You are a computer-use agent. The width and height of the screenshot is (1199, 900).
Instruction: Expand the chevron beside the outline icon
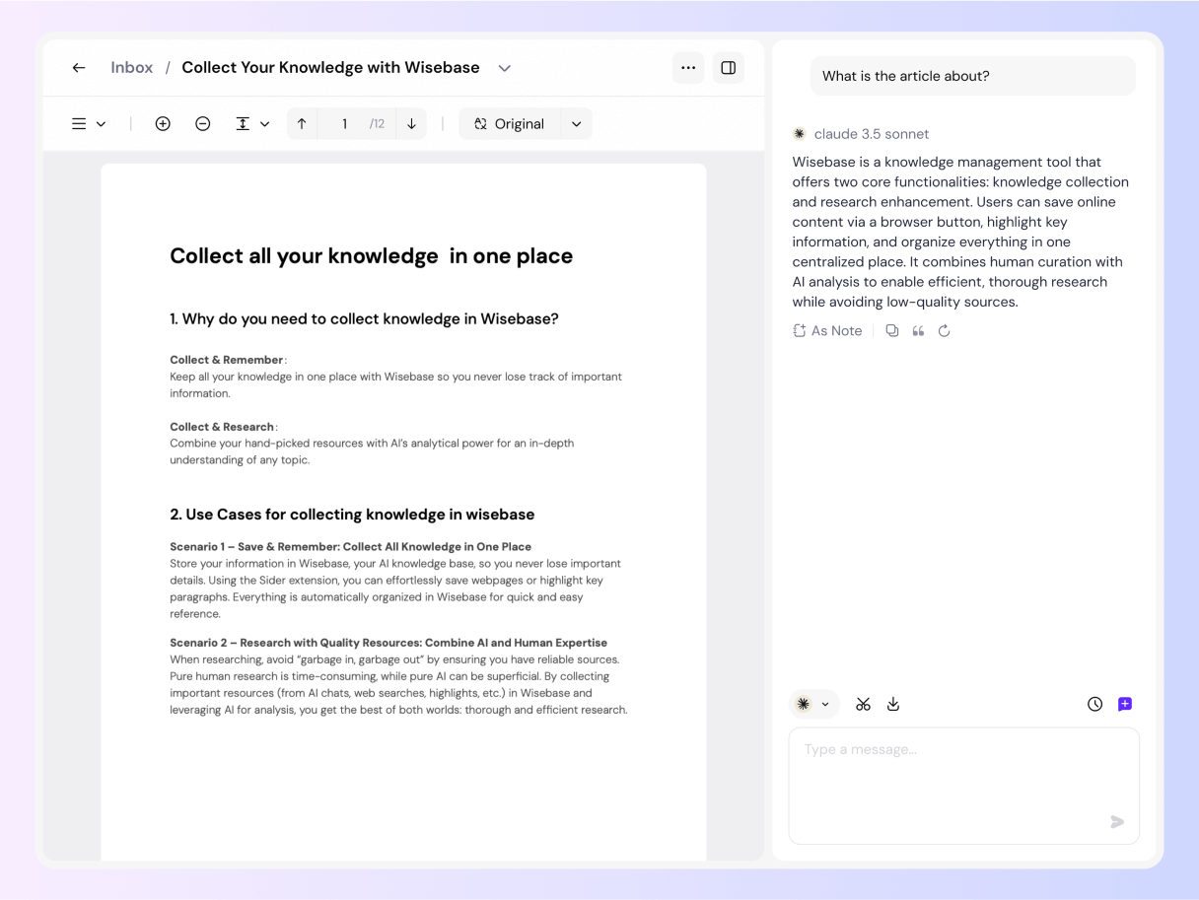click(x=101, y=124)
